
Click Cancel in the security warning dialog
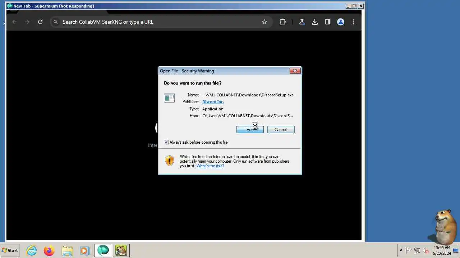pyautogui.click(x=281, y=130)
